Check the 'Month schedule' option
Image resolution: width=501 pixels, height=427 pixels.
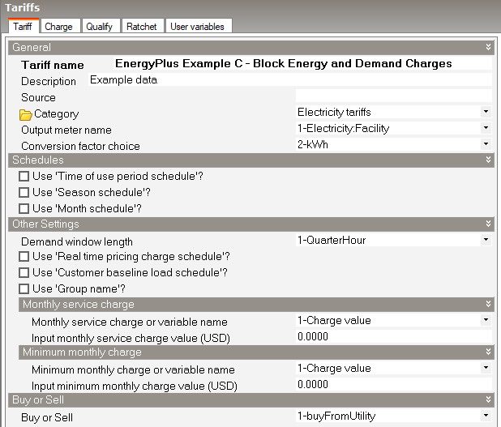24,208
